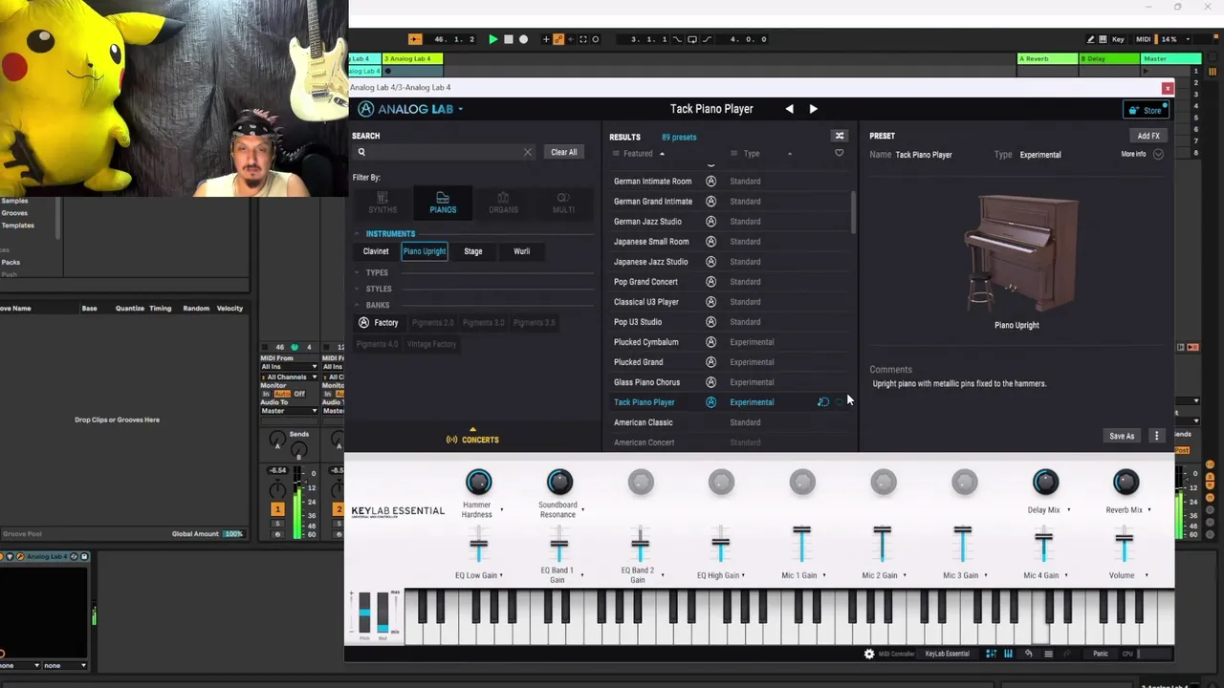Select the Clavinet instrument filter
Viewport: 1224px width, 688px height.
click(x=376, y=251)
